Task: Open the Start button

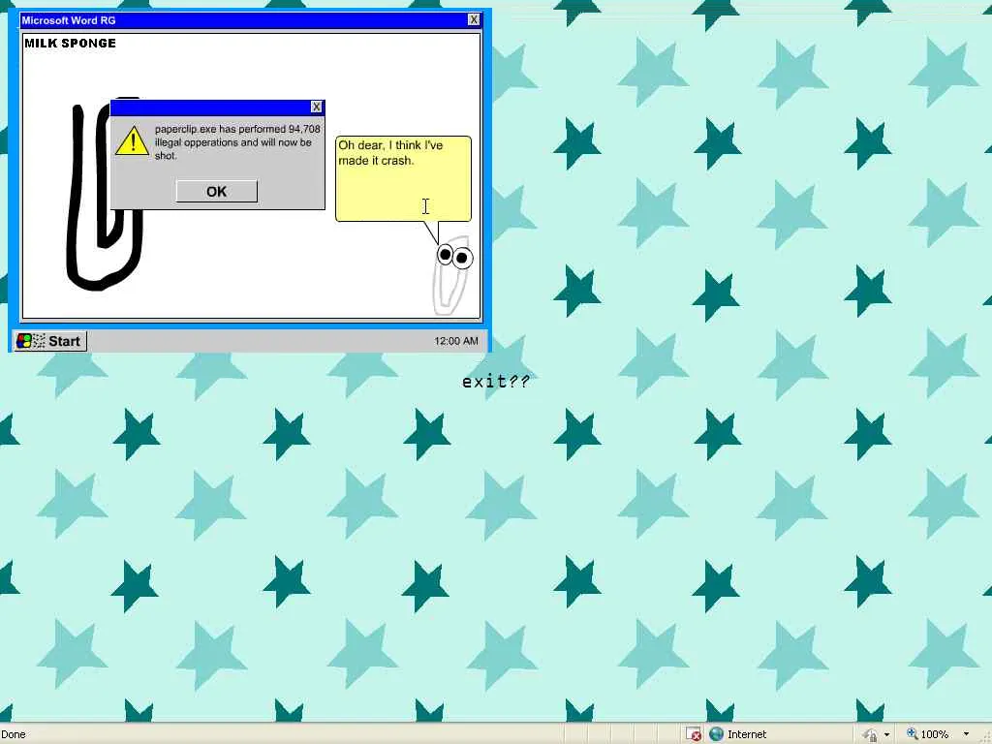Action: point(50,341)
